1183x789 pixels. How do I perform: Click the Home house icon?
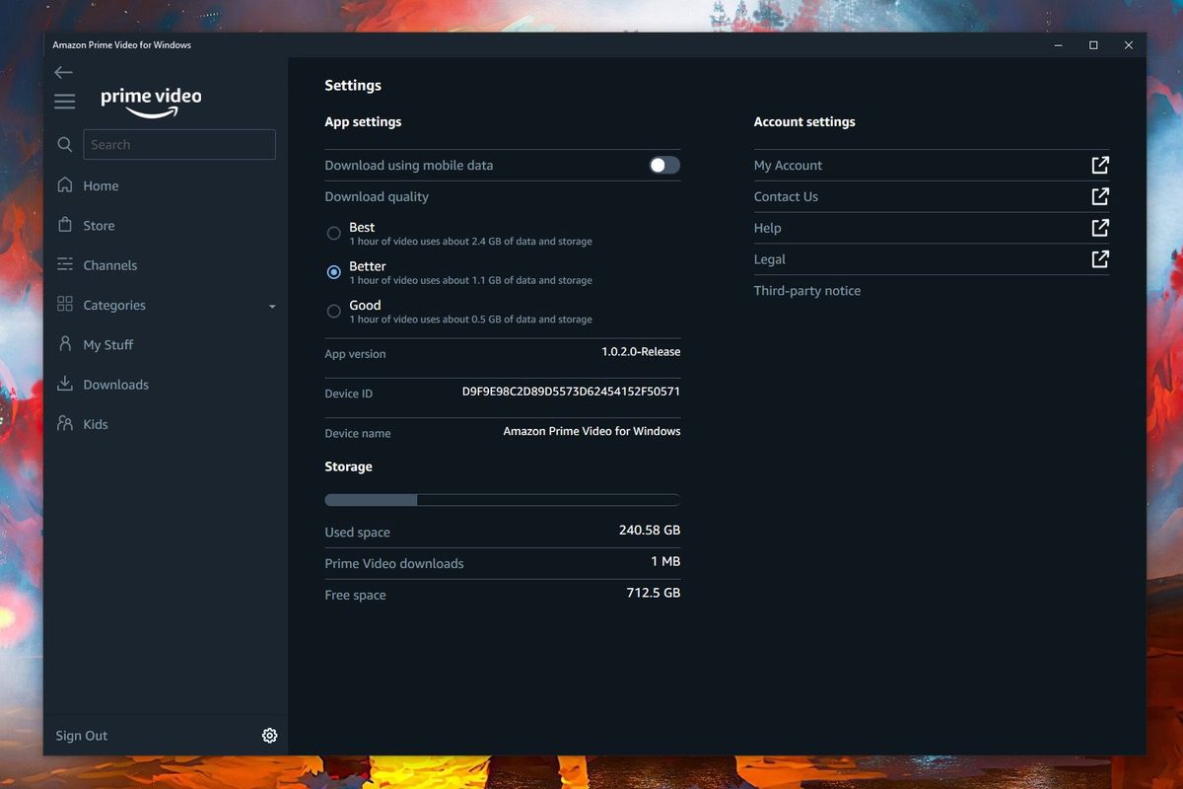tap(65, 185)
